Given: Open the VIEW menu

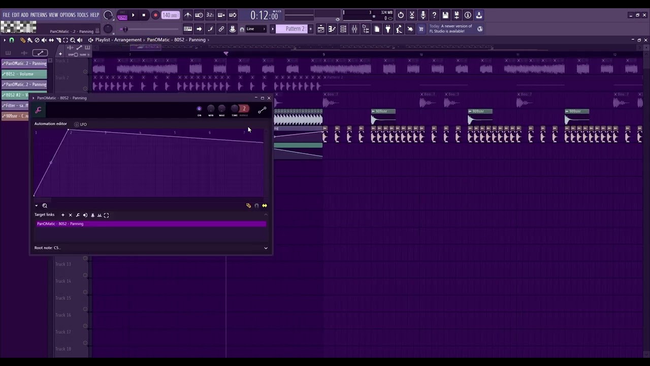Looking at the screenshot, I should tap(53, 15).
